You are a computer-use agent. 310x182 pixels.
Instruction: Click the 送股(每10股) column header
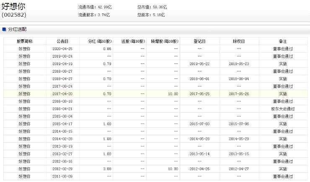pos(133,41)
